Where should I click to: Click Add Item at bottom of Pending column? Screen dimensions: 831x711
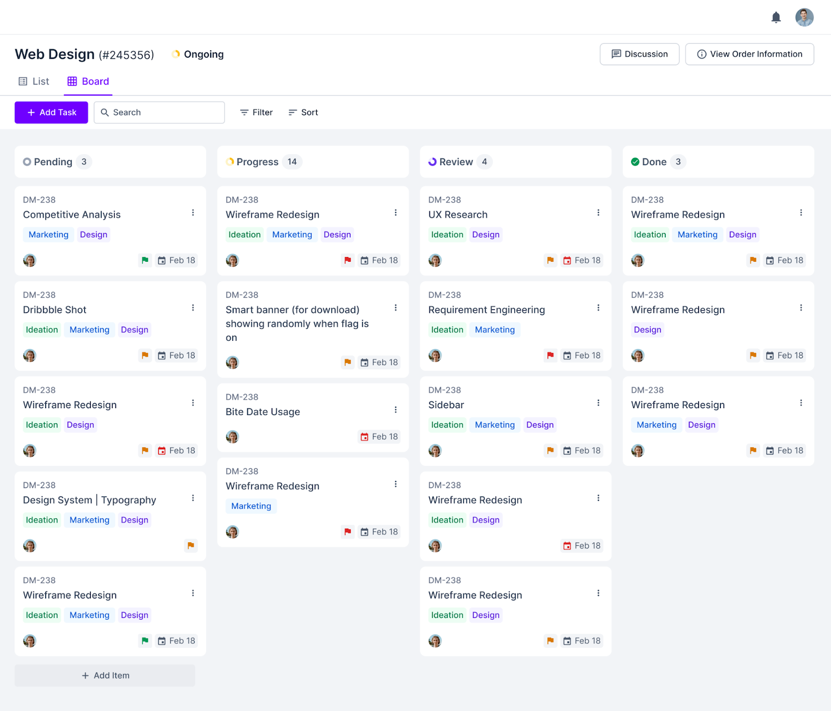pyautogui.click(x=104, y=675)
